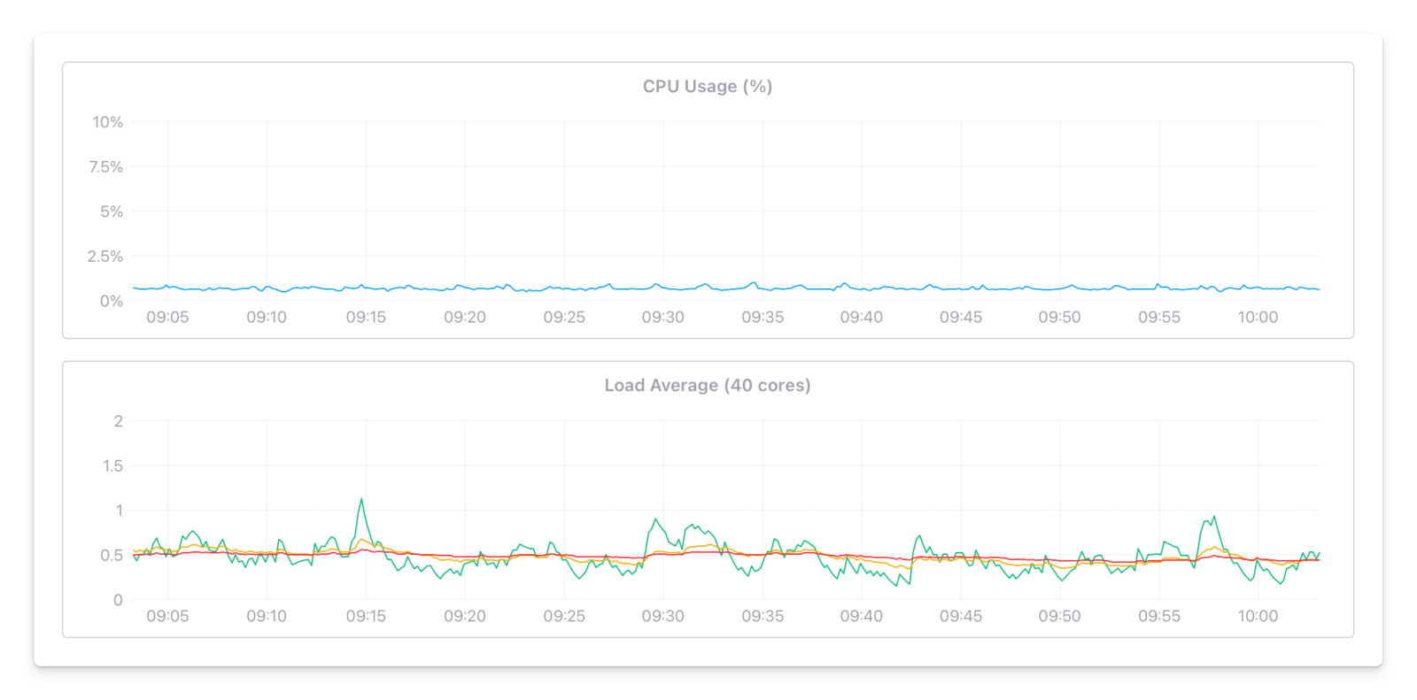Click the 09:40 tick on Load Average chart
1417x700 pixels.
[x=862, y=616]
